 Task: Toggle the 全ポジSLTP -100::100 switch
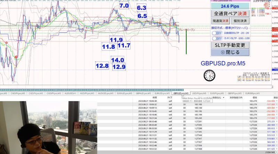coord(217,38)
